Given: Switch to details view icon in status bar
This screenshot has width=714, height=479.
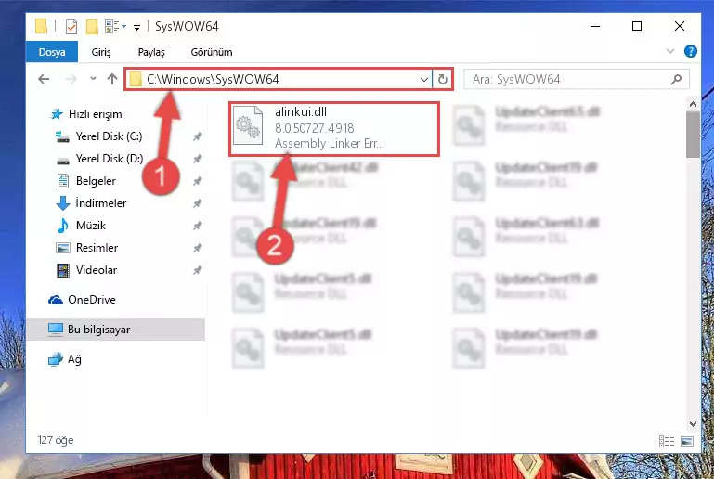Looking at the screenshot, I should [667, 441].
